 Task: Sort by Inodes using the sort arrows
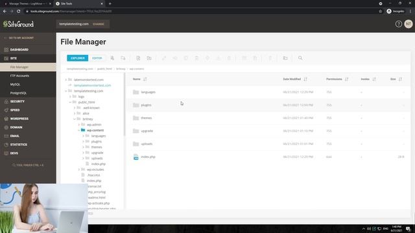coord(374,79)
